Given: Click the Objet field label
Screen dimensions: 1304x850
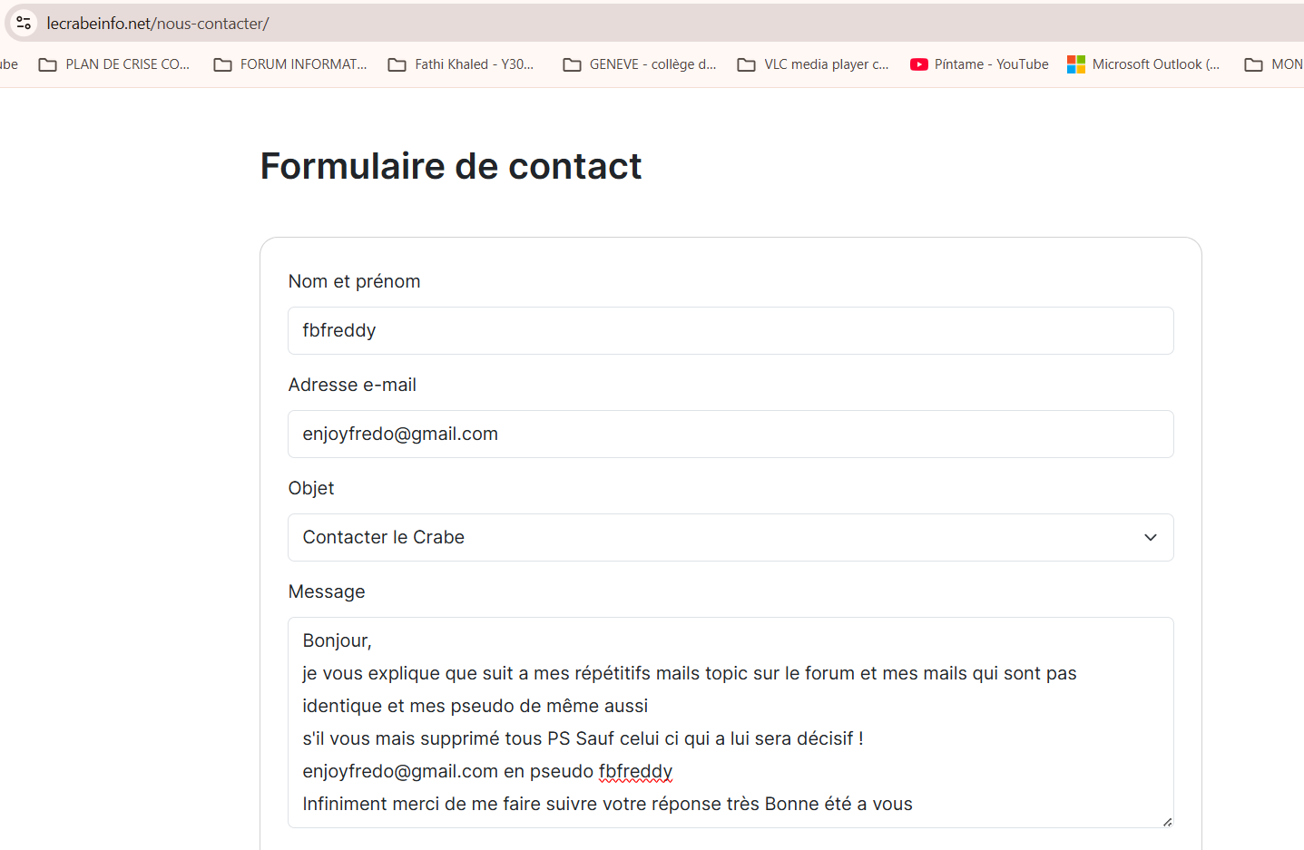Looking at the screenshot, I should 311,488.
